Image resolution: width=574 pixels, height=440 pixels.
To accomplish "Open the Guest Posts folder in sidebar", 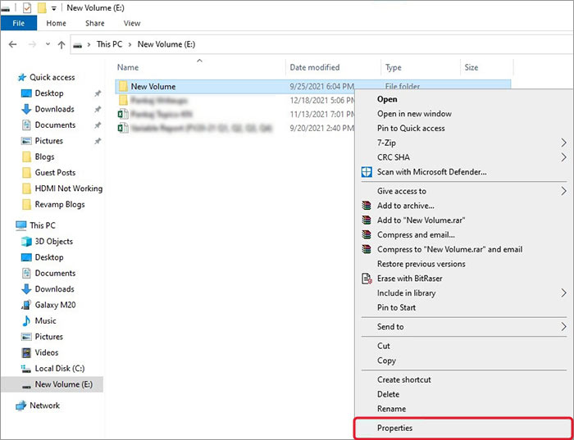I will point(55,173).
